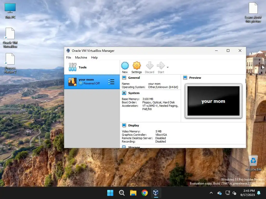Select the Recycle Bin desktop icon
The image size is (266, 199).
coord(253,163)
